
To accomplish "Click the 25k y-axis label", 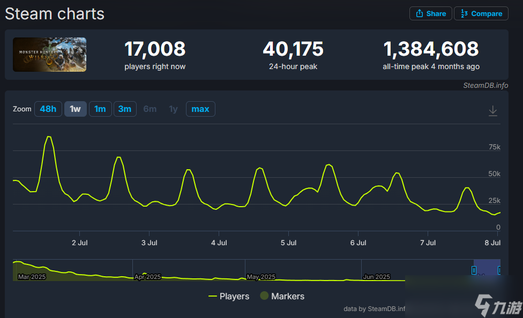I will [x=494, y=200].
